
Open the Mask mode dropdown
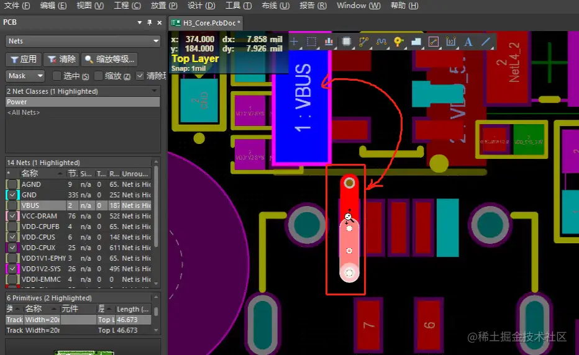pos(25,76)
